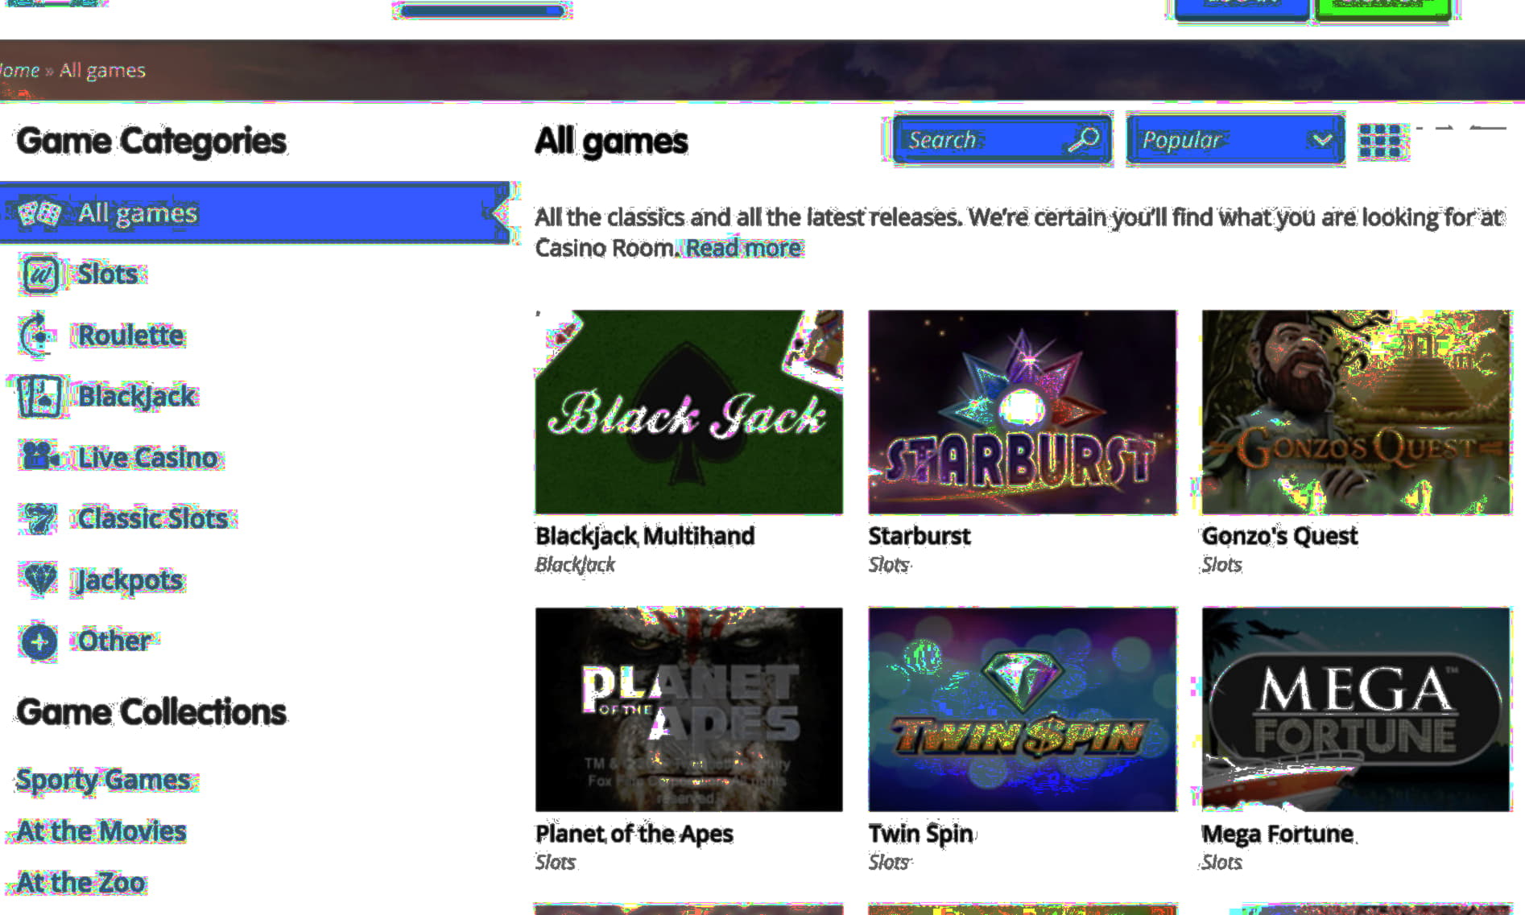Click the Planet of the Apes title
The width and height of the screenshot is (1525, 915).
634,834
